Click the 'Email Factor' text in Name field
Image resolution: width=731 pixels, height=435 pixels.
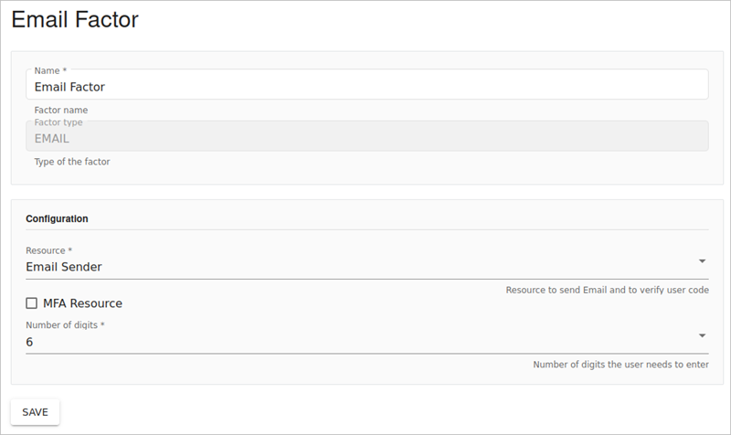(x=69, y=88)
